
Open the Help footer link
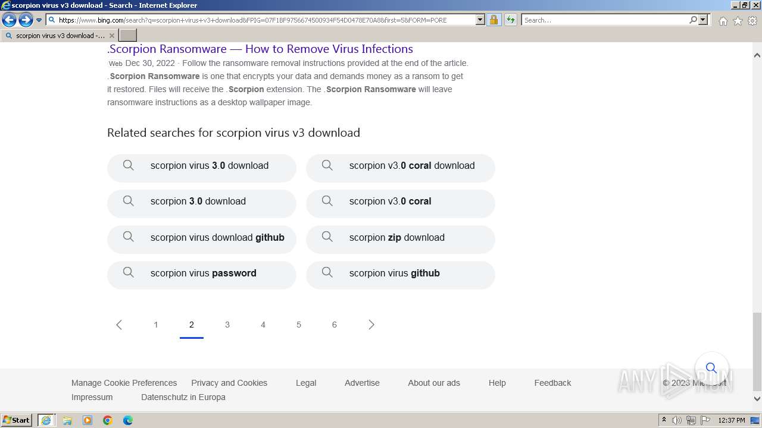(497, 383)
